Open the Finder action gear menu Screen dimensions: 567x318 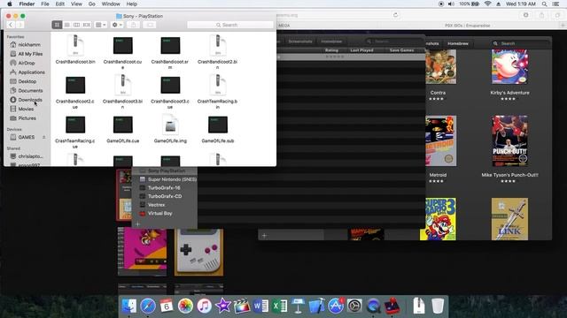117,25
